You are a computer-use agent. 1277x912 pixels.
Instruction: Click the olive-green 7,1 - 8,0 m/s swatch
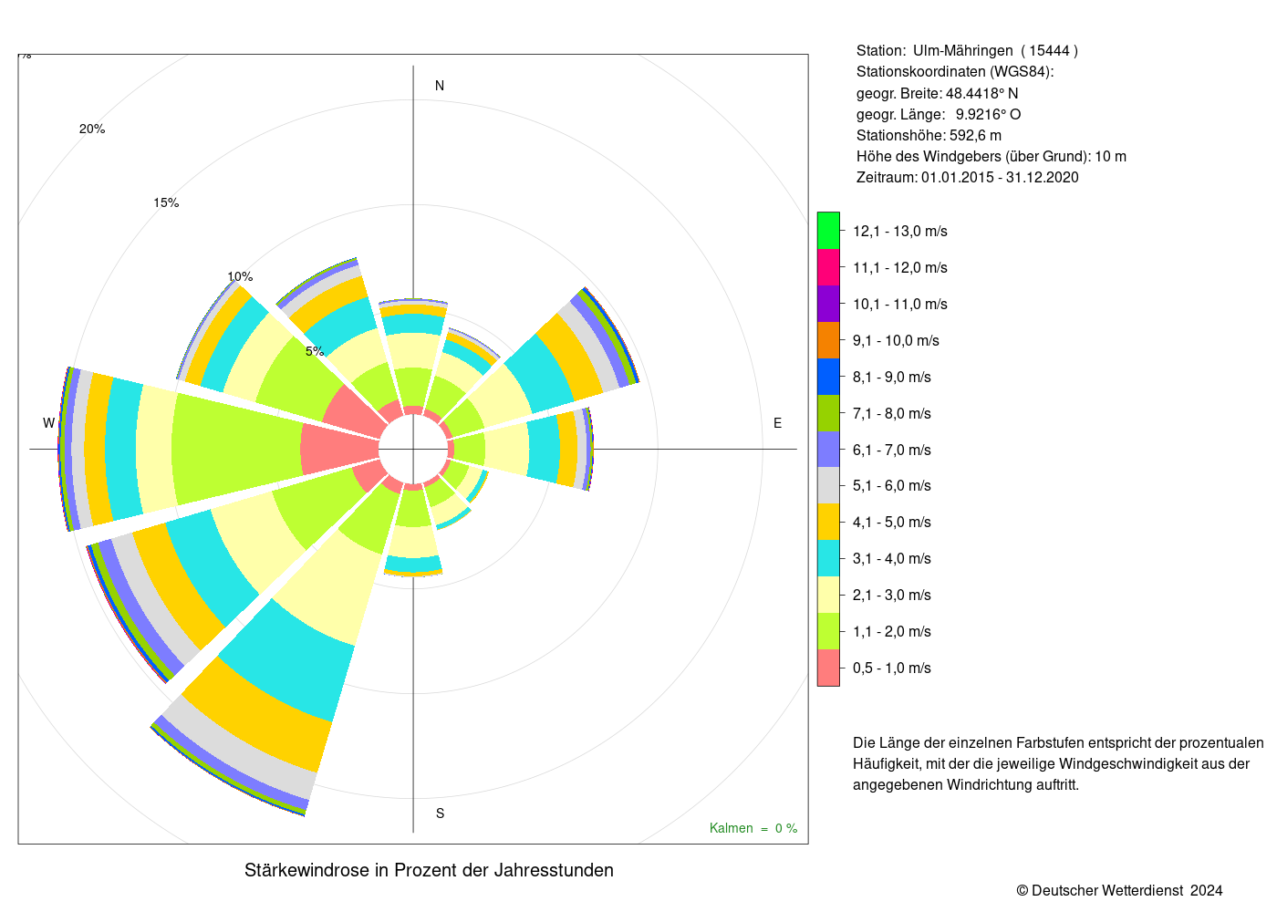[828, 413]
